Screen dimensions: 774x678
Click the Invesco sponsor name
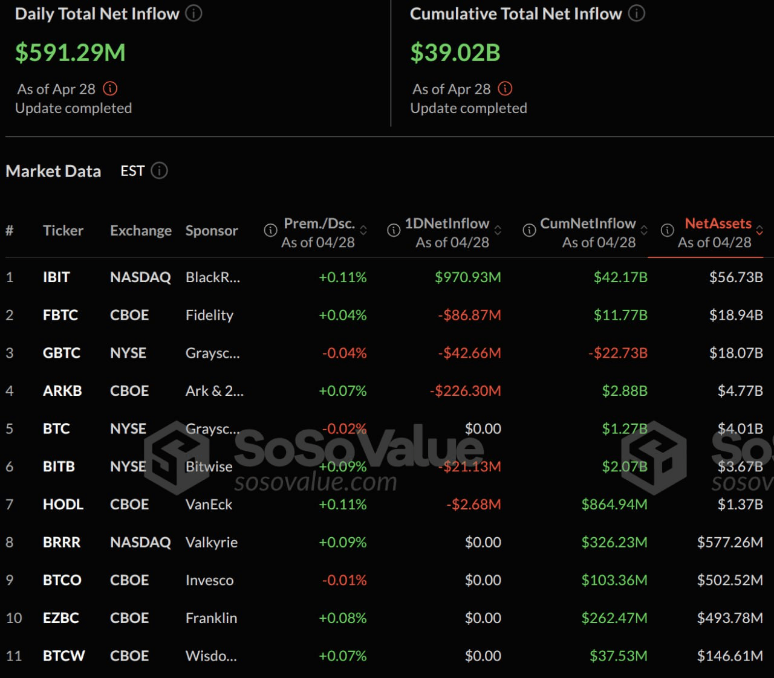click(209, 580)
